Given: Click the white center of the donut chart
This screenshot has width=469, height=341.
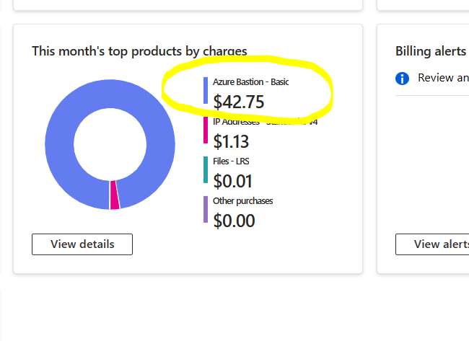Looking at the screenshot, I should pyautogui.click(x=110, y=144).
